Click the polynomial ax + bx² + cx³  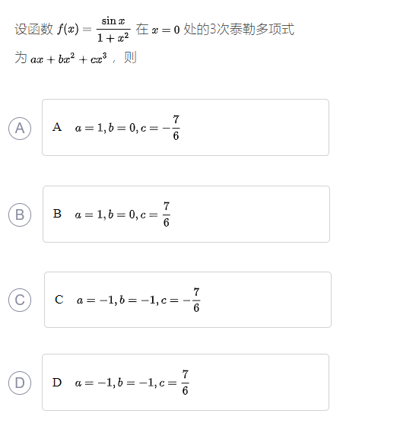68,59
